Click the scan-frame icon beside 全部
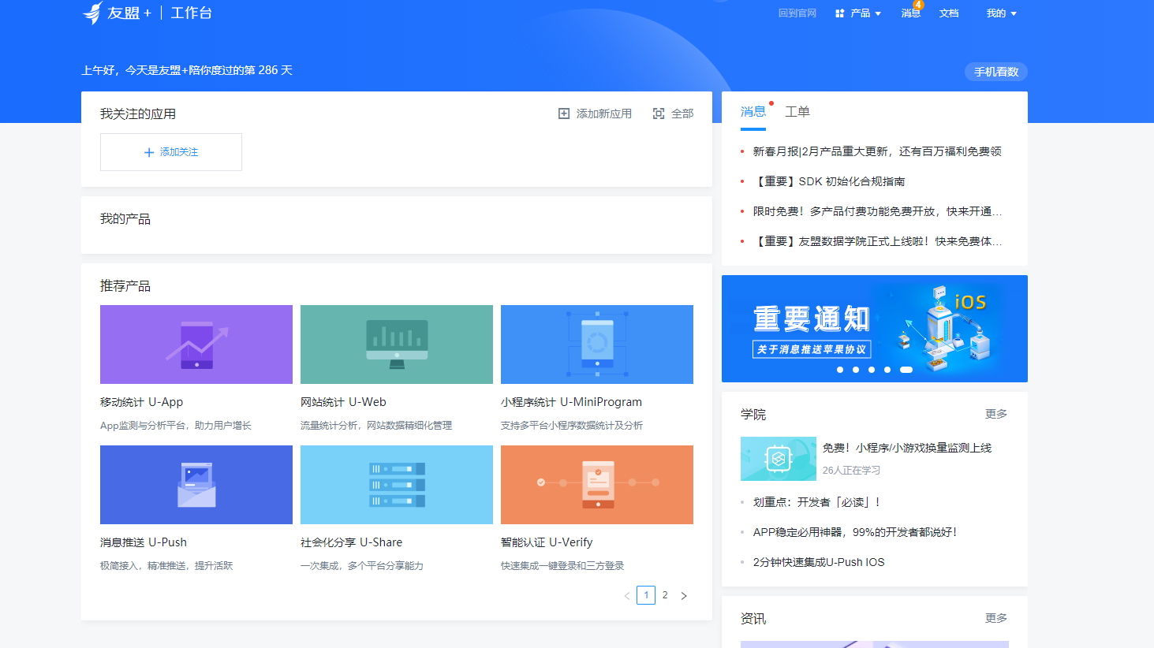 [x=659, y=113]
